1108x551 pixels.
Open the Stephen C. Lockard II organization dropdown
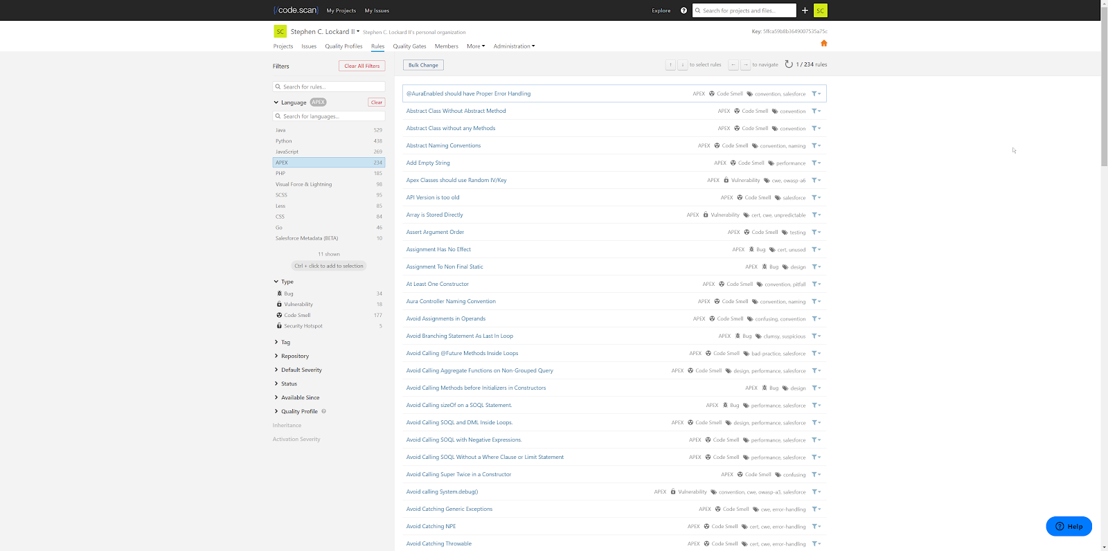(325, 32)
